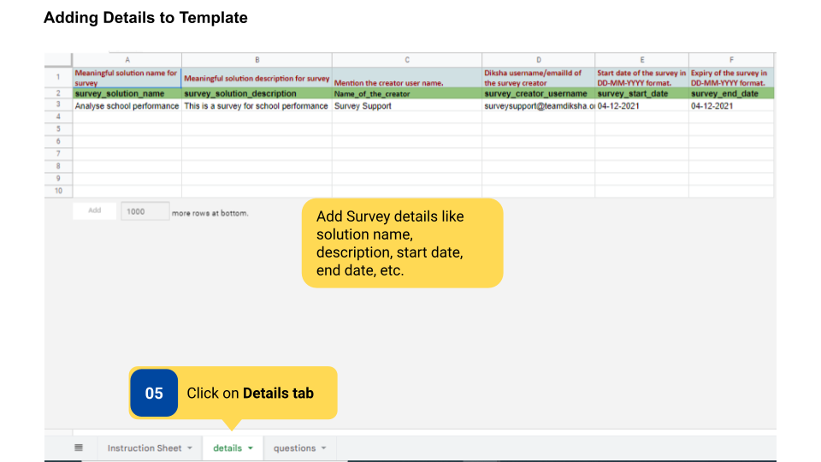Expand the Instruction Sheet tab dropdown arrow
The image size is (821, 462).
point(190,448)
